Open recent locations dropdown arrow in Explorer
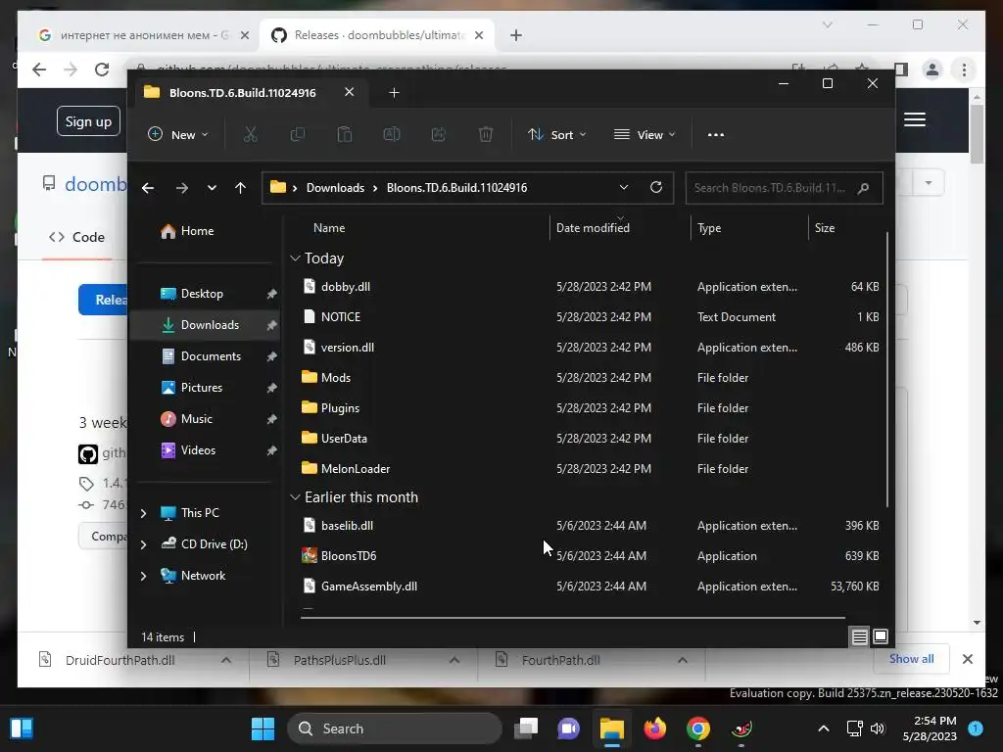Viewport: 1003px width, 752px height. 212,188
